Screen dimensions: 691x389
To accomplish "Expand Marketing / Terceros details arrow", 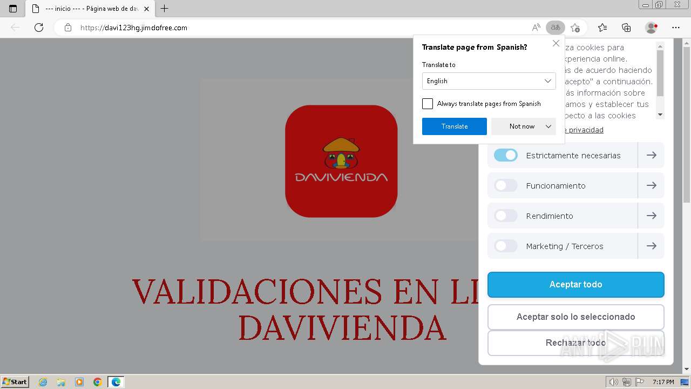I will point(652,246).
